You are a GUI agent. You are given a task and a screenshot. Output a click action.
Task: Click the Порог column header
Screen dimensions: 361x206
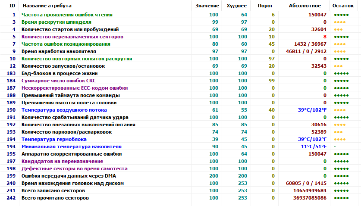point(265,6)
